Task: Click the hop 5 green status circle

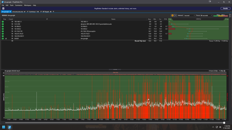Action: (3, 31)
